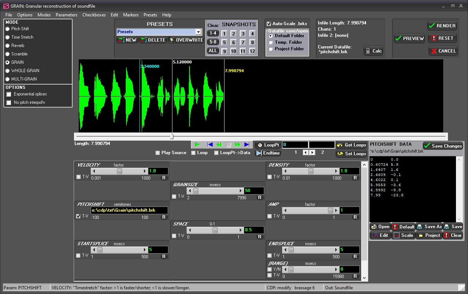
Task: Reset the Velocity parameter with its R button
Action: (165, 178)
